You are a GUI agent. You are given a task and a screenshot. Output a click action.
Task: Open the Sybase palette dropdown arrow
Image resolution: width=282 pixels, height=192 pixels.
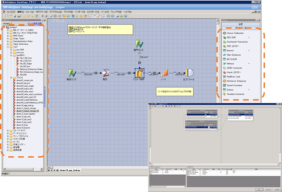[x=249, y=90]
